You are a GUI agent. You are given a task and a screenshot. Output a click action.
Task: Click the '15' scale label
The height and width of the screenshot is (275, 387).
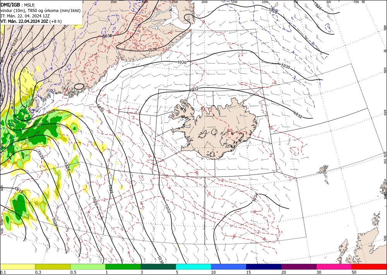click(x=248, y=272)
